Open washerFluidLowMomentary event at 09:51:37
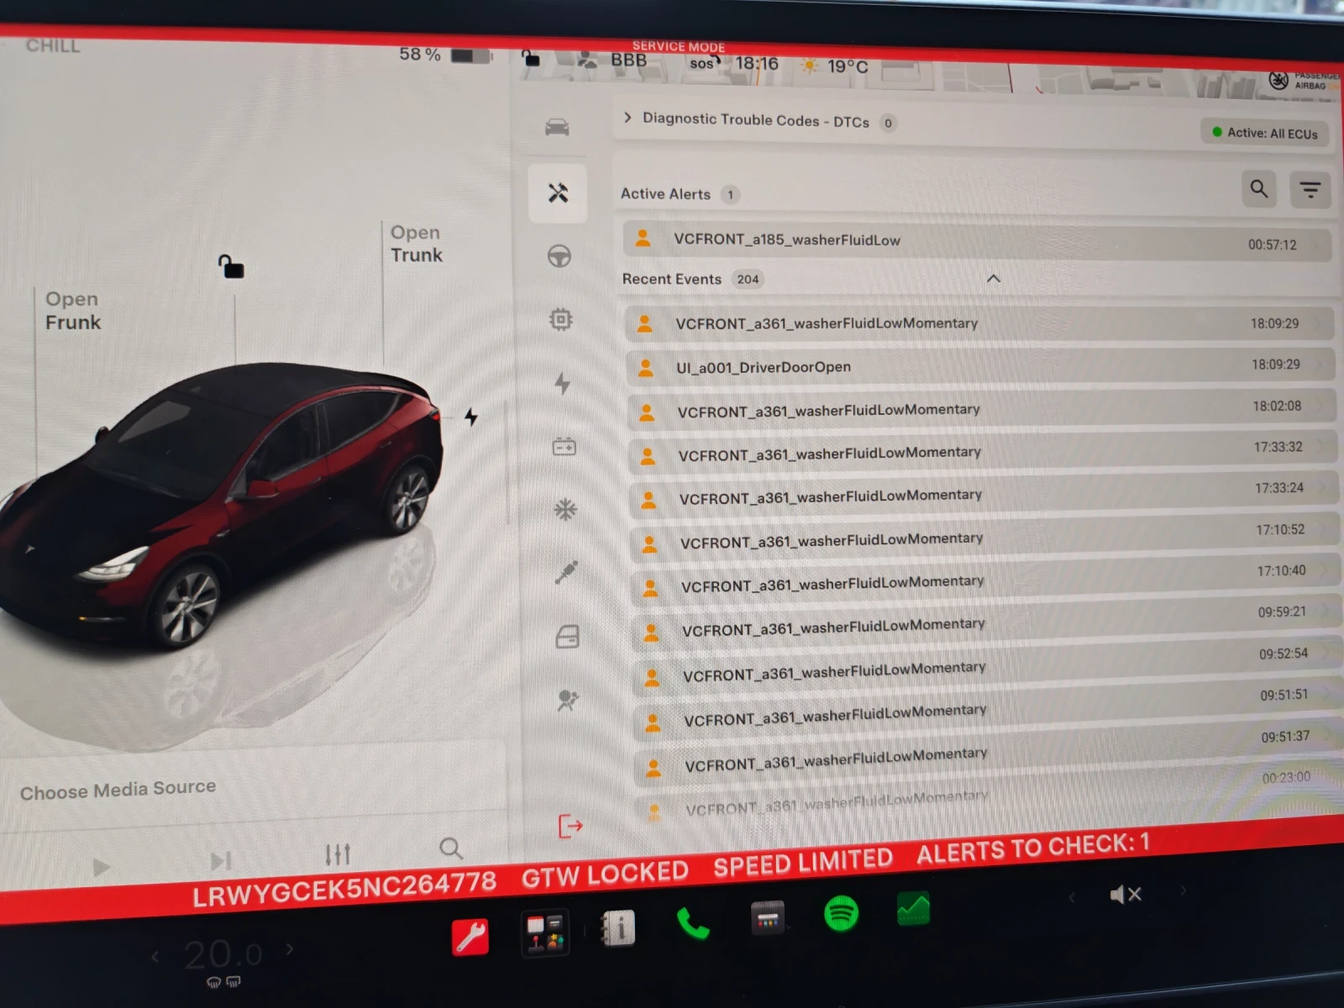 [x=988, y=753]
